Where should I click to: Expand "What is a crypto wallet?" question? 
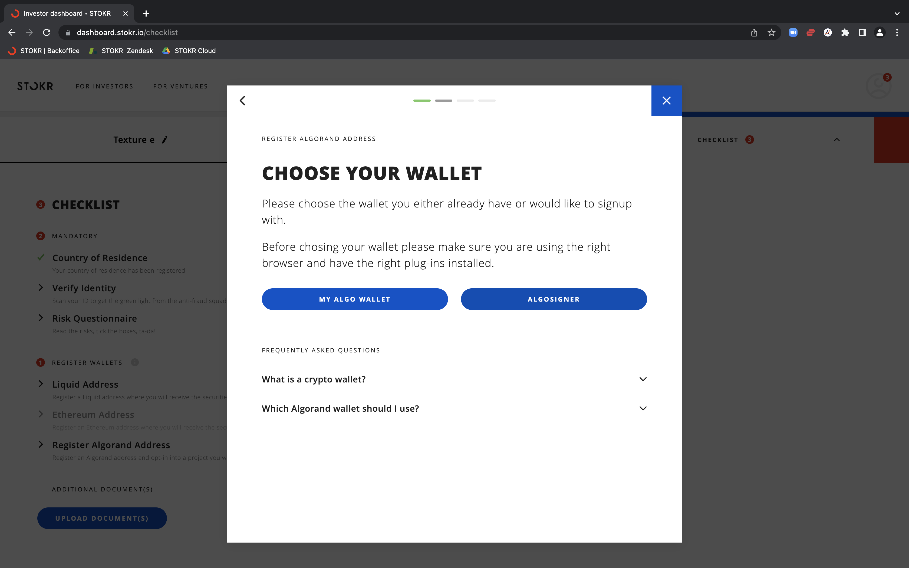pos(454,379)
